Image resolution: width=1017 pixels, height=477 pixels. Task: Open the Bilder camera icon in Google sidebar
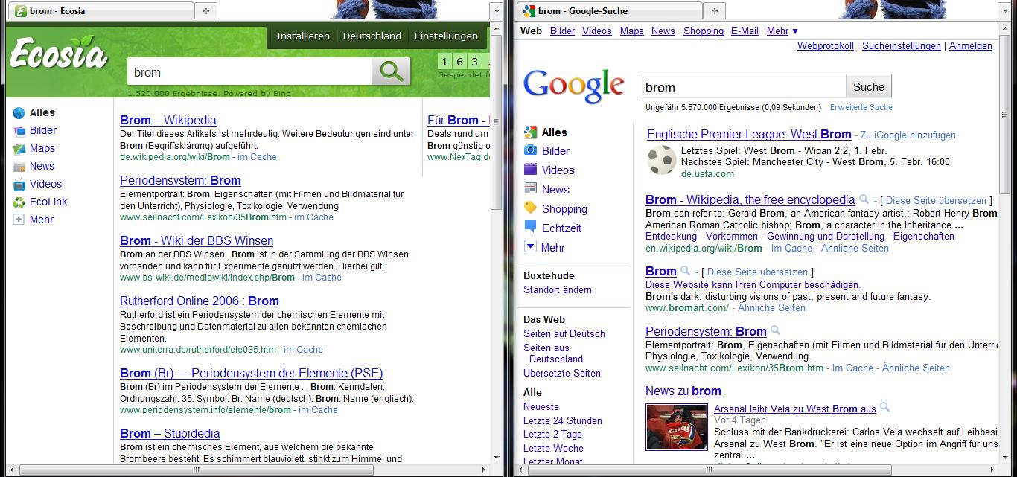[x=530, y=150]
